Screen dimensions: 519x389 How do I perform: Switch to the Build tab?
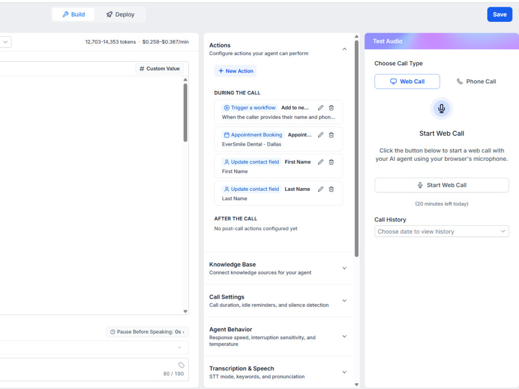(74, 15)
